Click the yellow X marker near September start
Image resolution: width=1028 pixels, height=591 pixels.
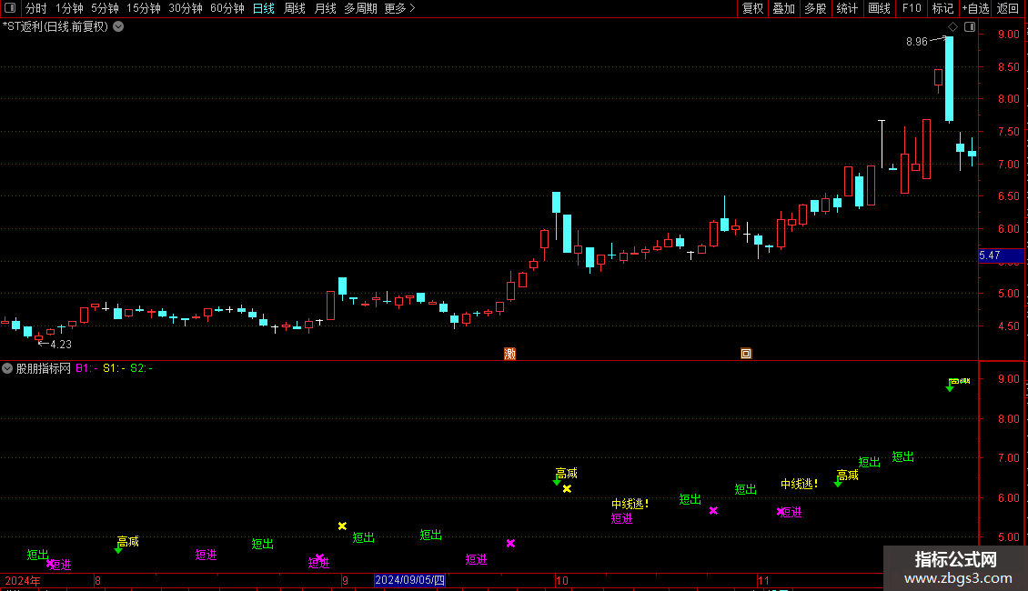[342, 526]
